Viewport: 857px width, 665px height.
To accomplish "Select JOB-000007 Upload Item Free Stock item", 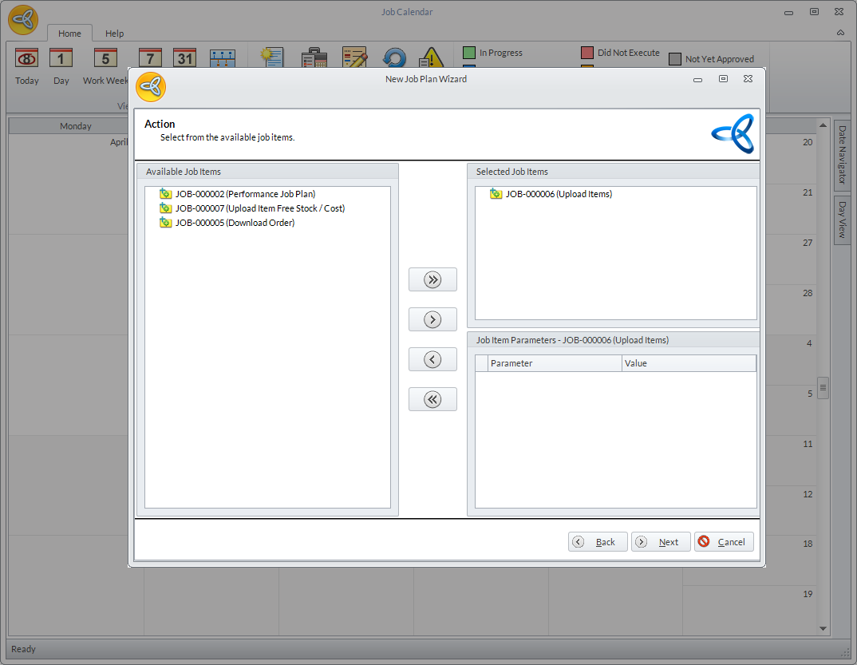I will point(259,208).
